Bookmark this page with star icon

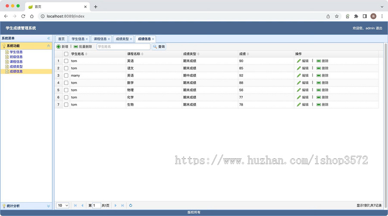(x=337, y=16)
